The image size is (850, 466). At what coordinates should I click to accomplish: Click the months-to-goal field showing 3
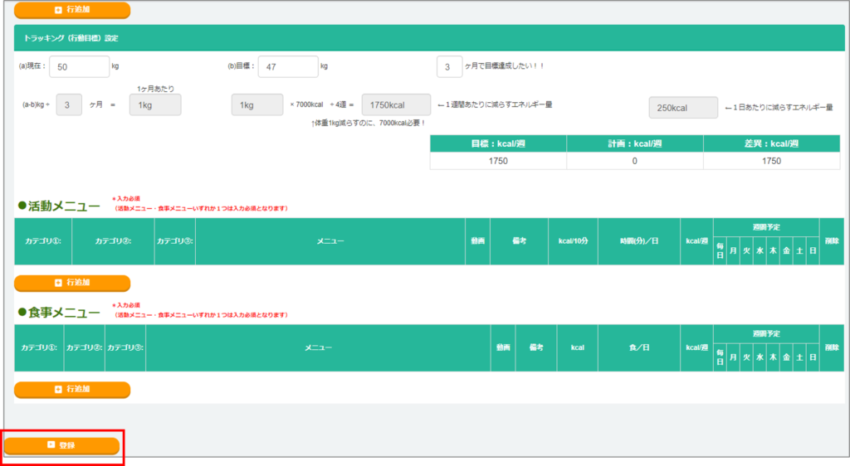(449, 66)
